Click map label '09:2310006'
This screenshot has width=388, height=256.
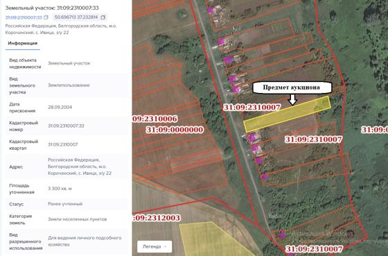[155, 119]
